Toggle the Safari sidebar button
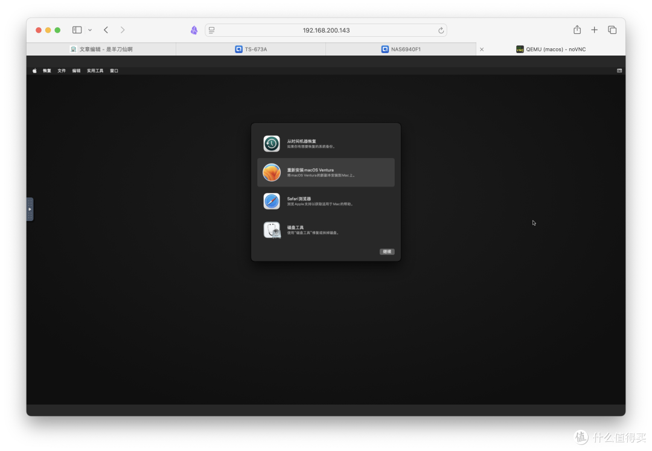 [77, 30]
